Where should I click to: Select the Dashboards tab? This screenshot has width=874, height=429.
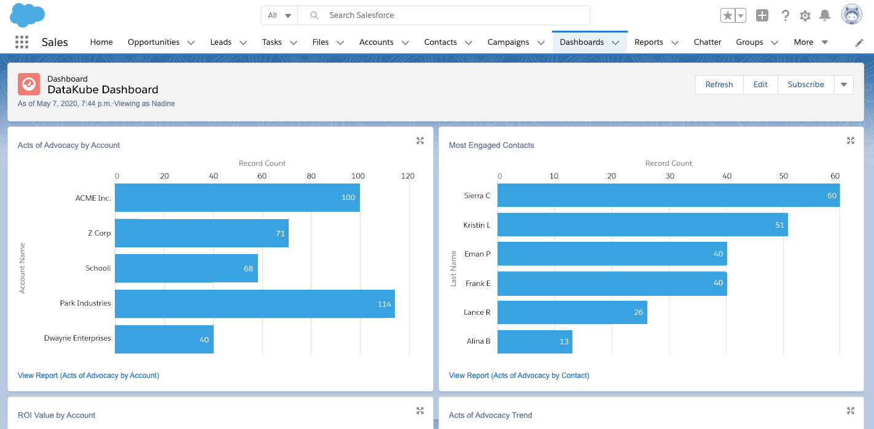(582, 42)
